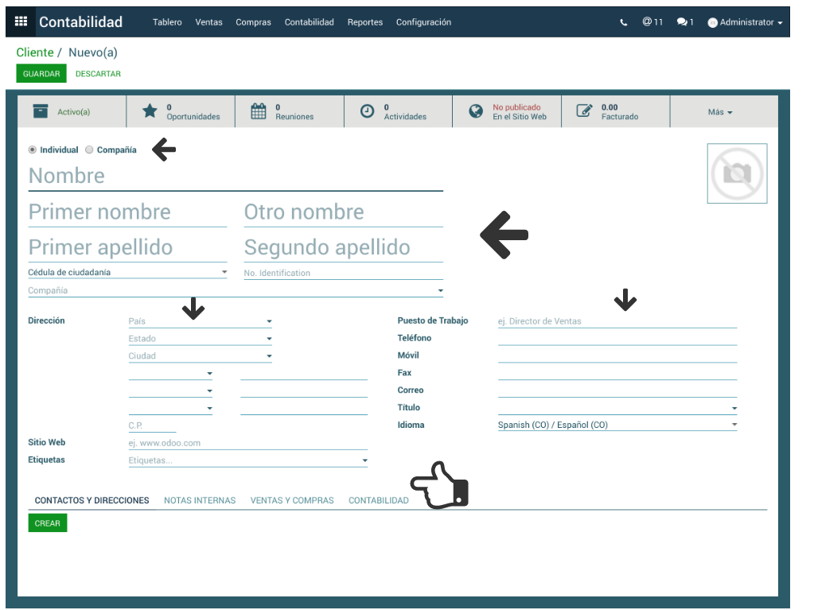Click the contact photo placeholder
814x610 pixels.
coord(737,173)
